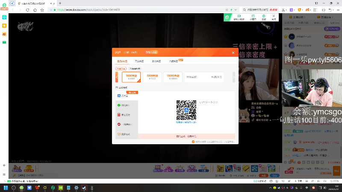Image resolution: width=342 pixels, height=192 pixels.
Task: Go to previous packages with left arrow
Action: pyautogui.click(x=117, y=77)
